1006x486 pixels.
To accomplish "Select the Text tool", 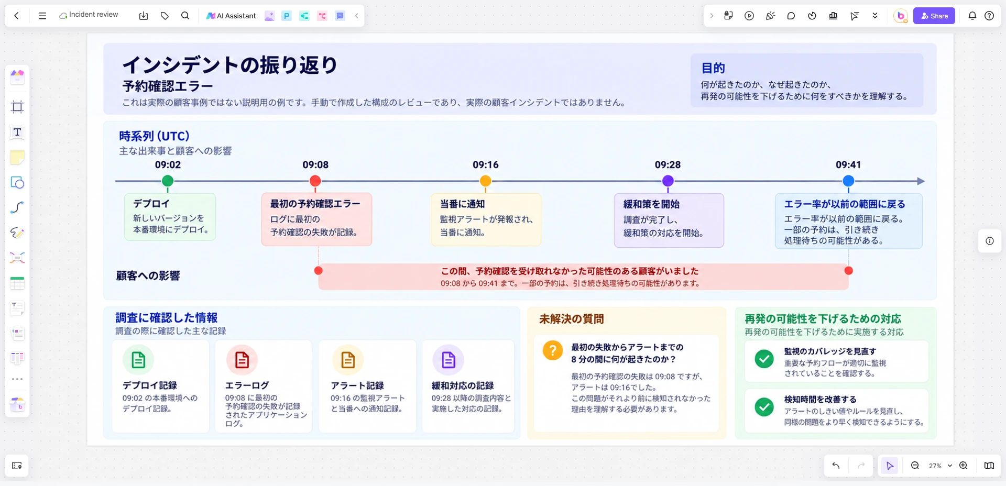I will click(17, 132).
